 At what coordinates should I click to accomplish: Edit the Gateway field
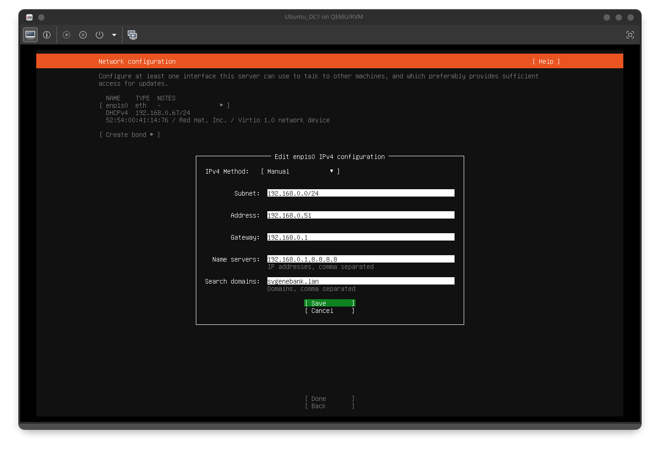361,237
